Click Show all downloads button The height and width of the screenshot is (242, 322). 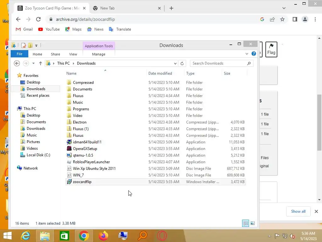click(298, 211)
